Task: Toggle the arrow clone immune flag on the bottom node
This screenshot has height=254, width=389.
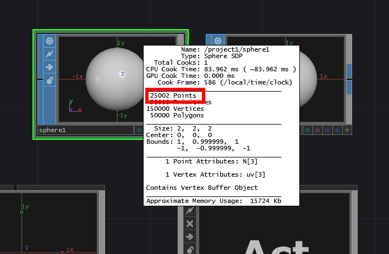Action: click(190, 237)
